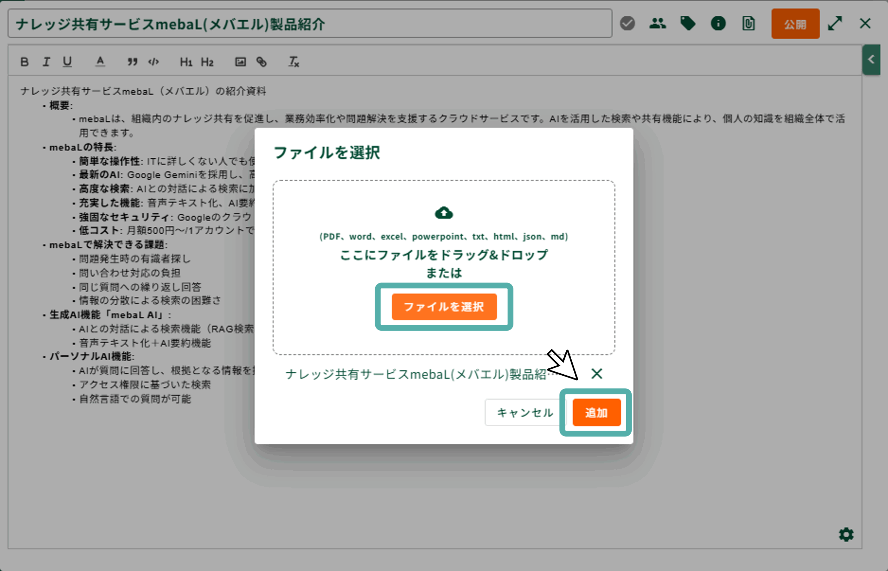Insert an image via toolbar icon
Viewport: 888px width, 571px height.
(240, 62)
